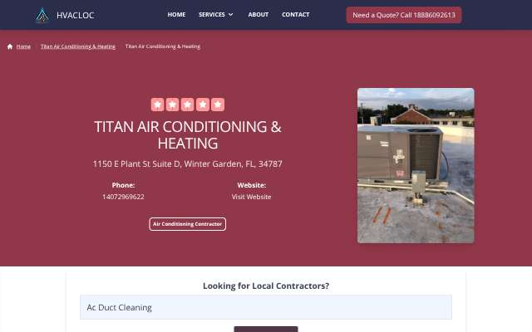Click the dark button below the service field
This screenshot has height=332, width=532.
(266, 329)
